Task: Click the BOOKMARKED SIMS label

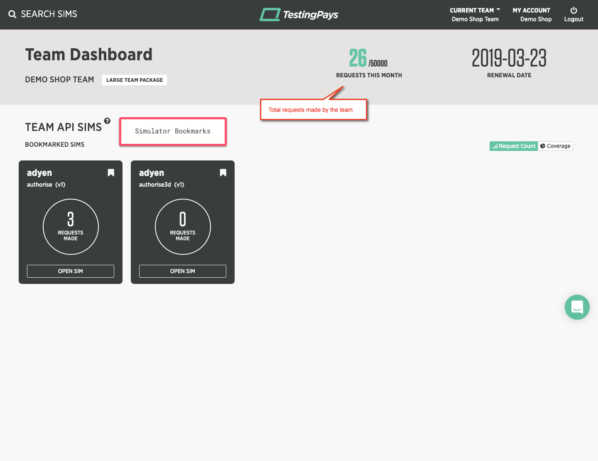Action: point(55,144)
